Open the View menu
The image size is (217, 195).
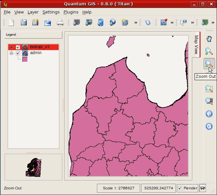(19, 12)
